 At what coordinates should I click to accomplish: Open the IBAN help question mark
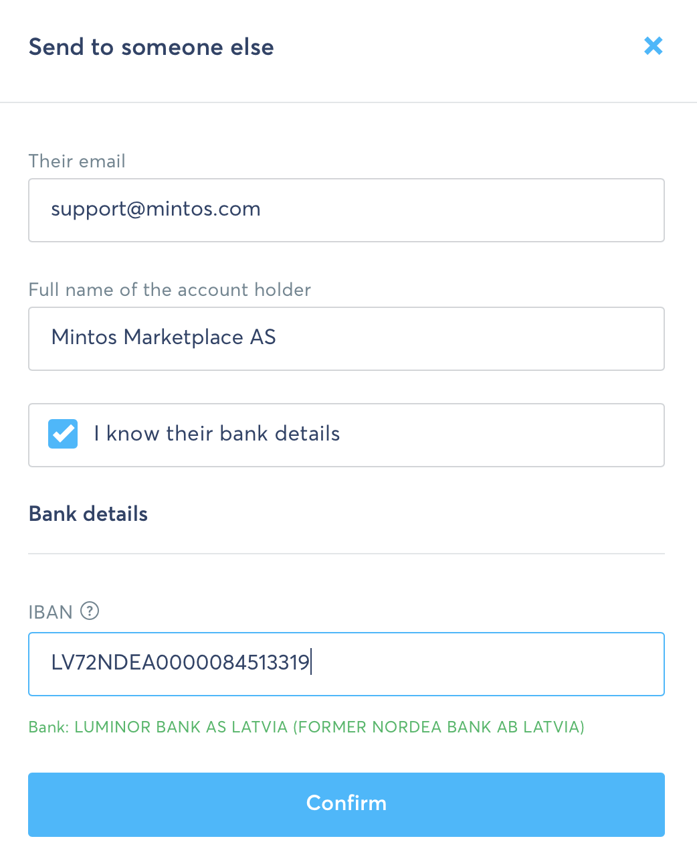click(x=90, y=611)
